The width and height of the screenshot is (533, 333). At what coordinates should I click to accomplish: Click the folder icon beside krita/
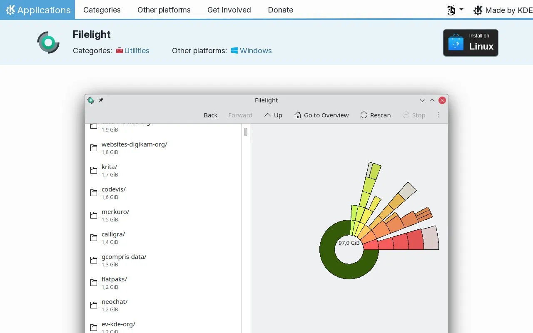pos(94,170)
